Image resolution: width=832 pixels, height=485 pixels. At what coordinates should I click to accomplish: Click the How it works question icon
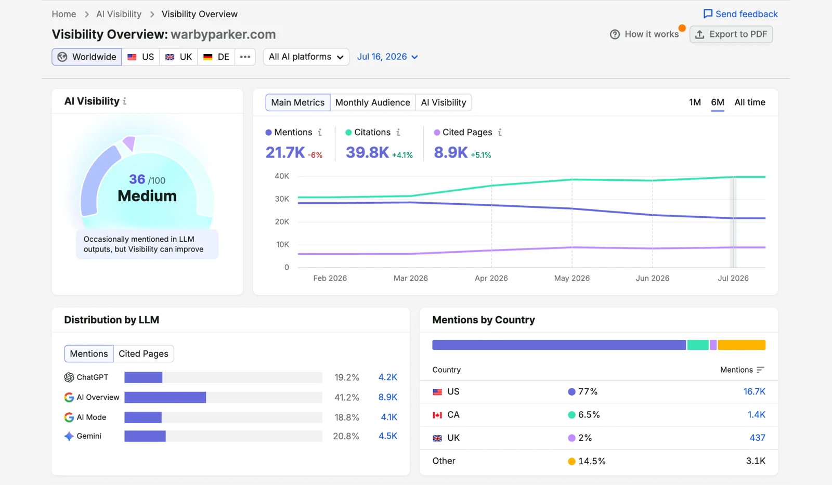615,34
